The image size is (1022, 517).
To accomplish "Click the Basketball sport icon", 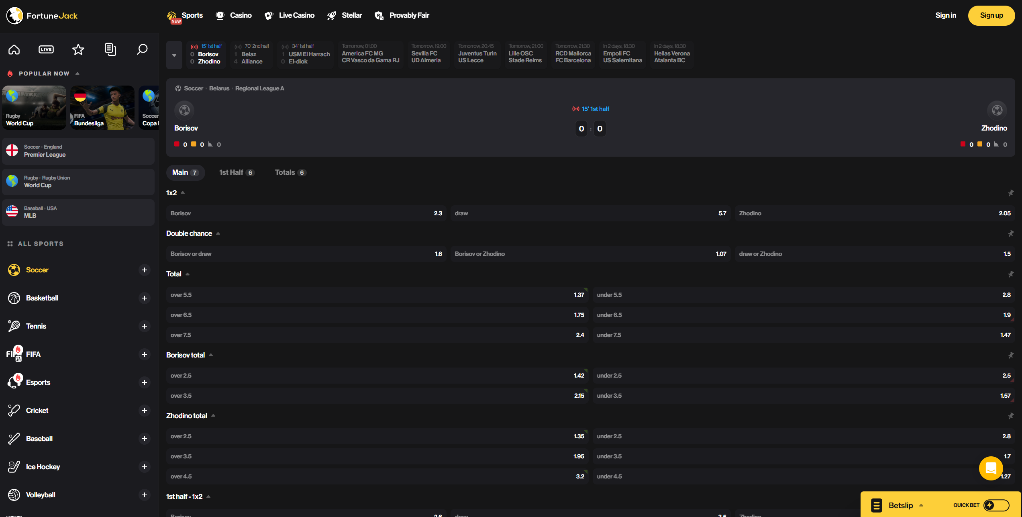I will (14, 298).
